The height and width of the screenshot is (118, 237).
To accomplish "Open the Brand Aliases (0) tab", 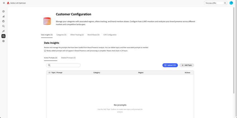I will pyautogui.click(x=94, y=35).
